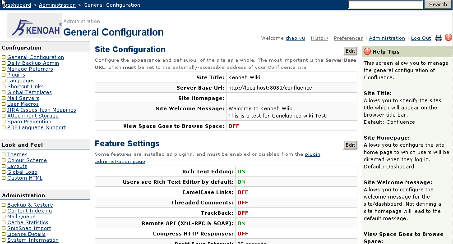Click the Compress HTTP Responses OFF value
This screenshot has width=453, height=244.
click(x=243, y=234)
